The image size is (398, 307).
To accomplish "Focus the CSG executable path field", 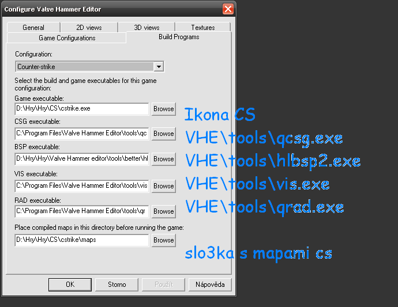I will 82,134.
